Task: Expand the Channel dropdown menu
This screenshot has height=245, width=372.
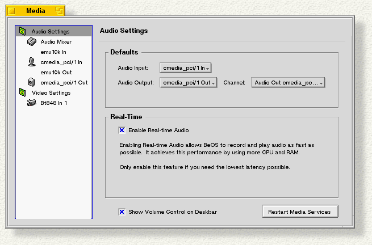Action: (x=288, y=83)
